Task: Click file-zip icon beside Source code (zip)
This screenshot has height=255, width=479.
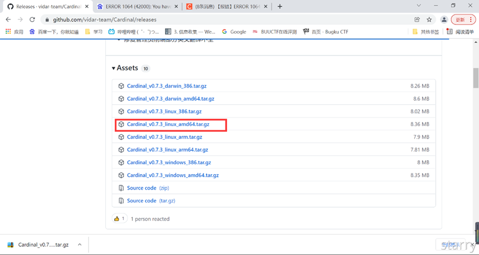Action: (x=121, y=188)
